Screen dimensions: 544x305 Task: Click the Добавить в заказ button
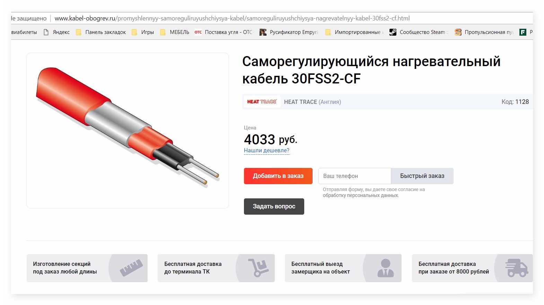click(x=278, y=176)
